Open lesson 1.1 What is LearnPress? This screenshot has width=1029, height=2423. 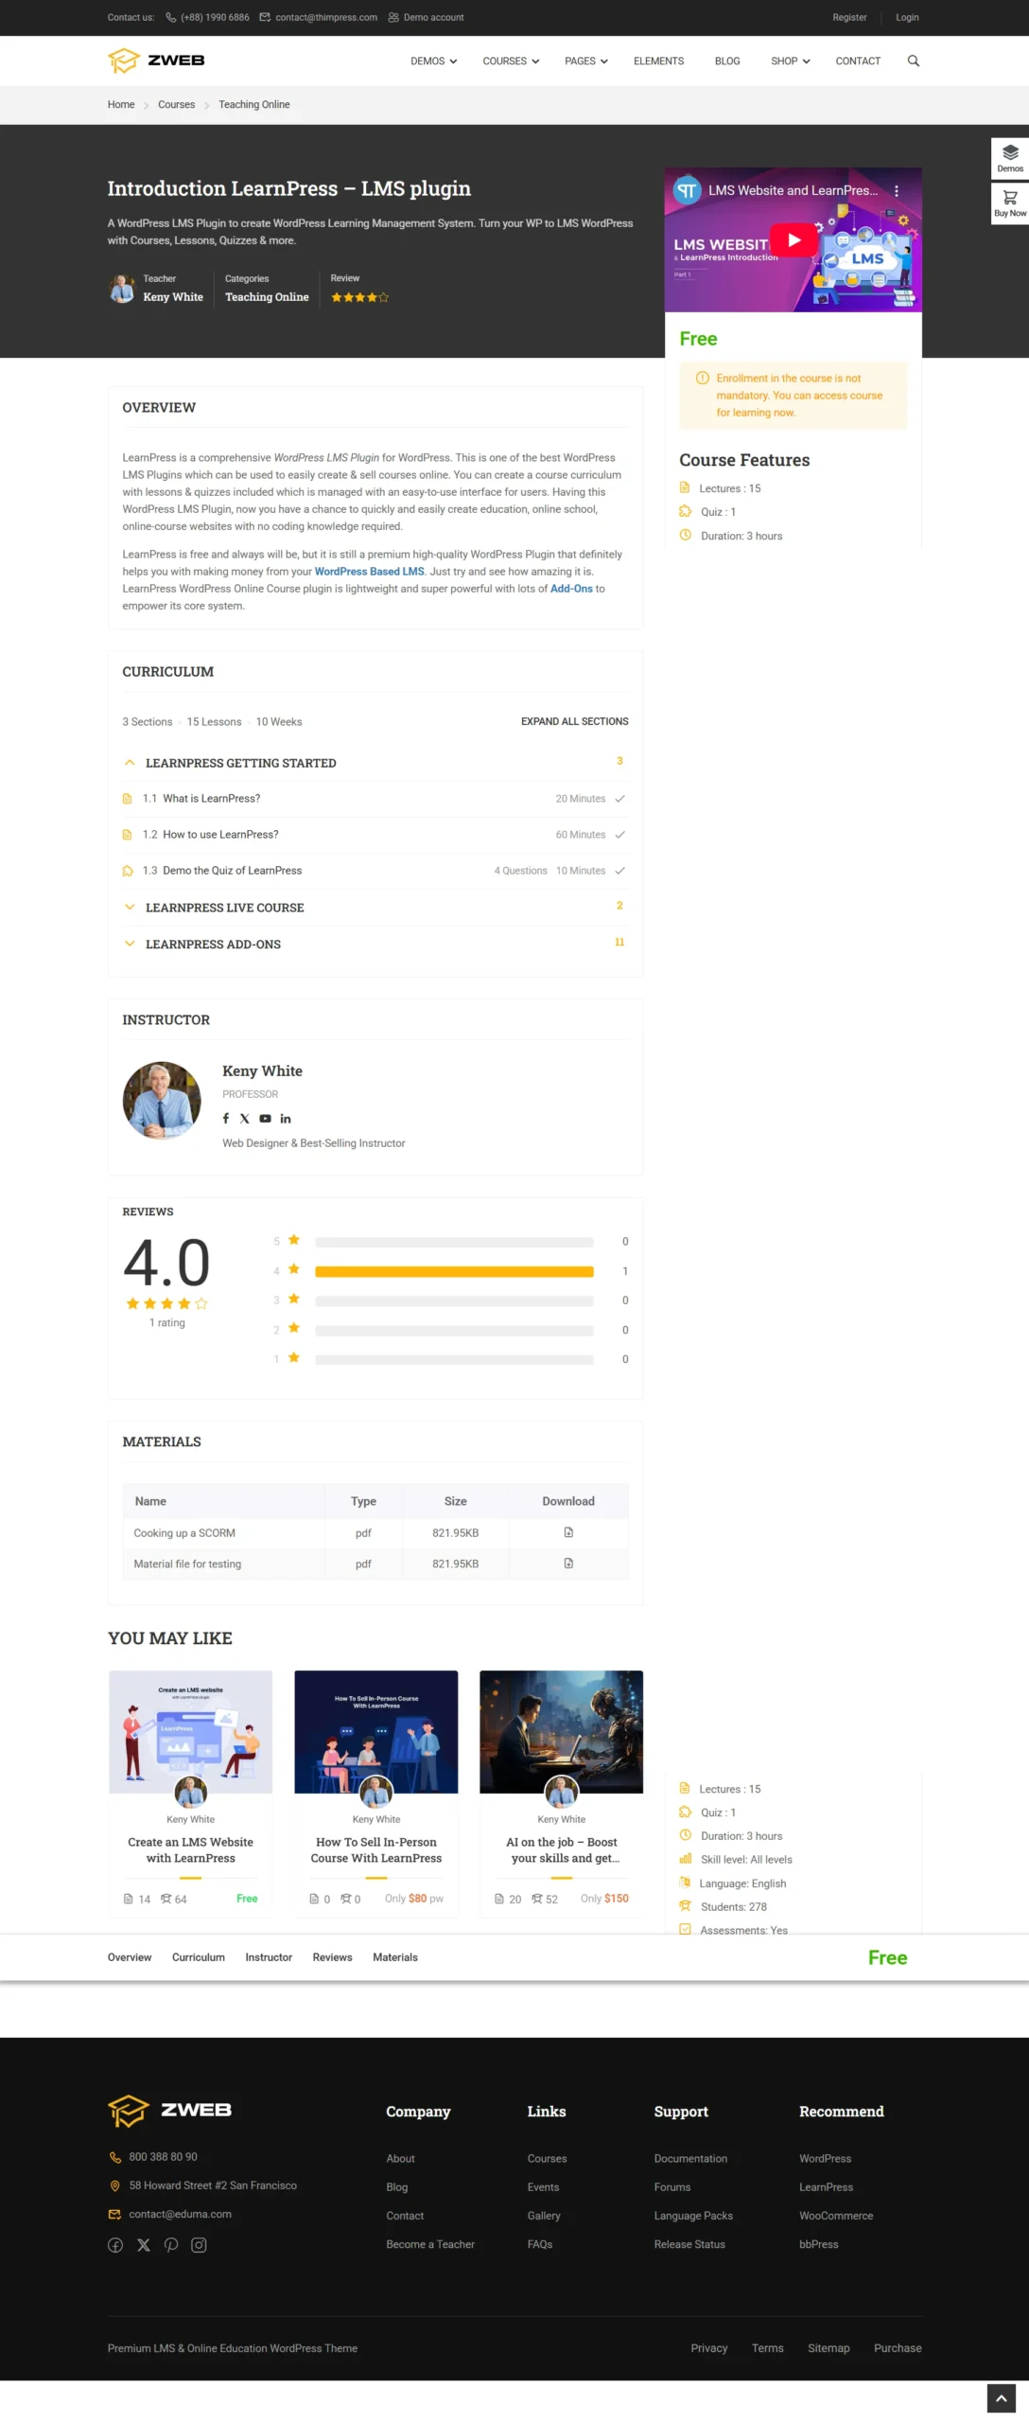(212, 798)
